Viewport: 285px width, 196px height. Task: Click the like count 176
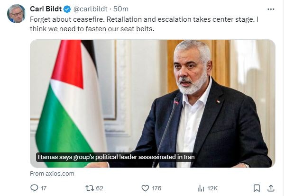tap(157, 188)
